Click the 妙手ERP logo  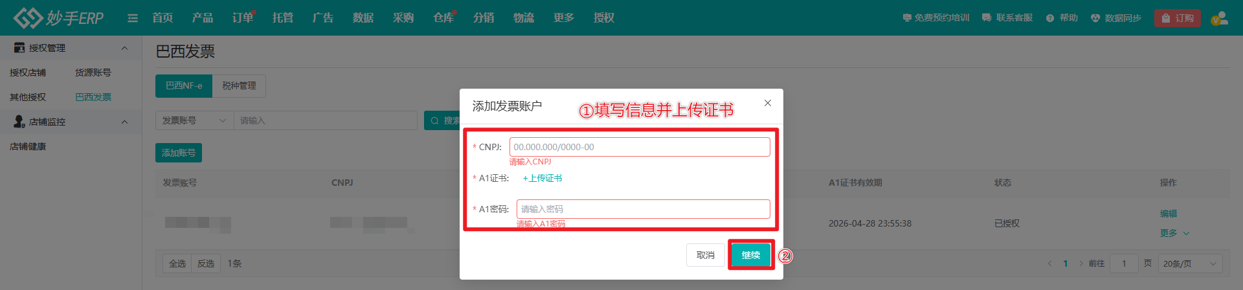(58, 17)
